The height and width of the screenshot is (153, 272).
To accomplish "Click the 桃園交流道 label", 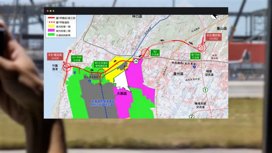I will tap(209, 73).
